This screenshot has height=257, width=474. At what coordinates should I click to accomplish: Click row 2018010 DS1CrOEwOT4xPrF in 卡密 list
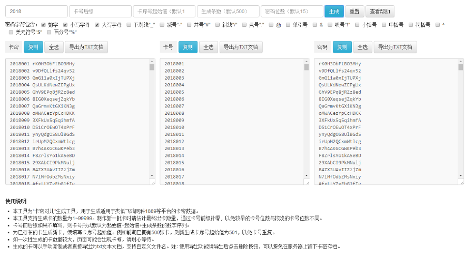click(x=42, y=127)
